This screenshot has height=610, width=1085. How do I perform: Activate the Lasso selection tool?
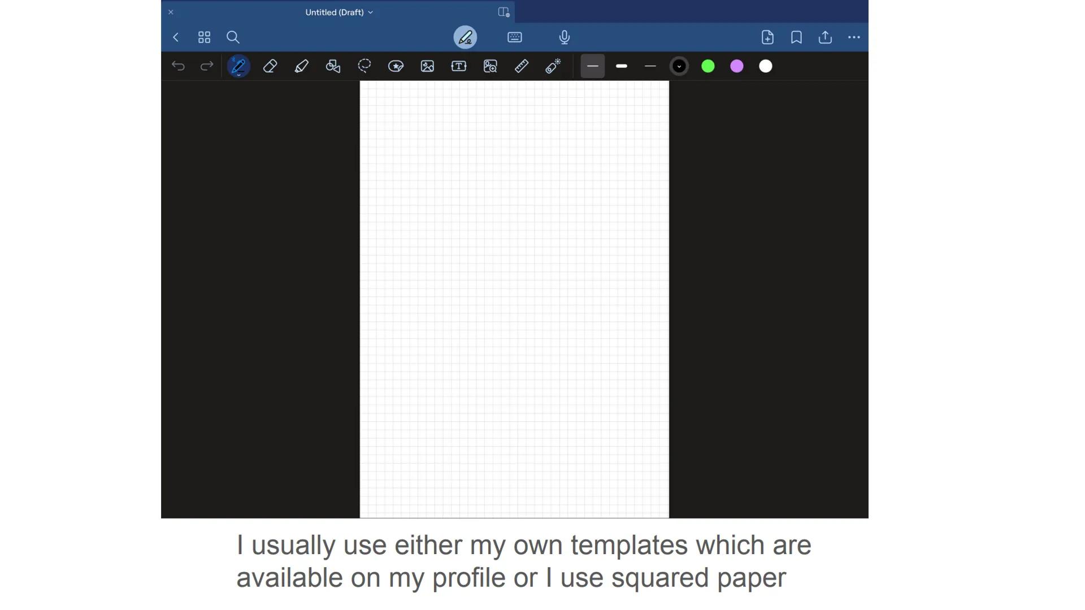364,66
